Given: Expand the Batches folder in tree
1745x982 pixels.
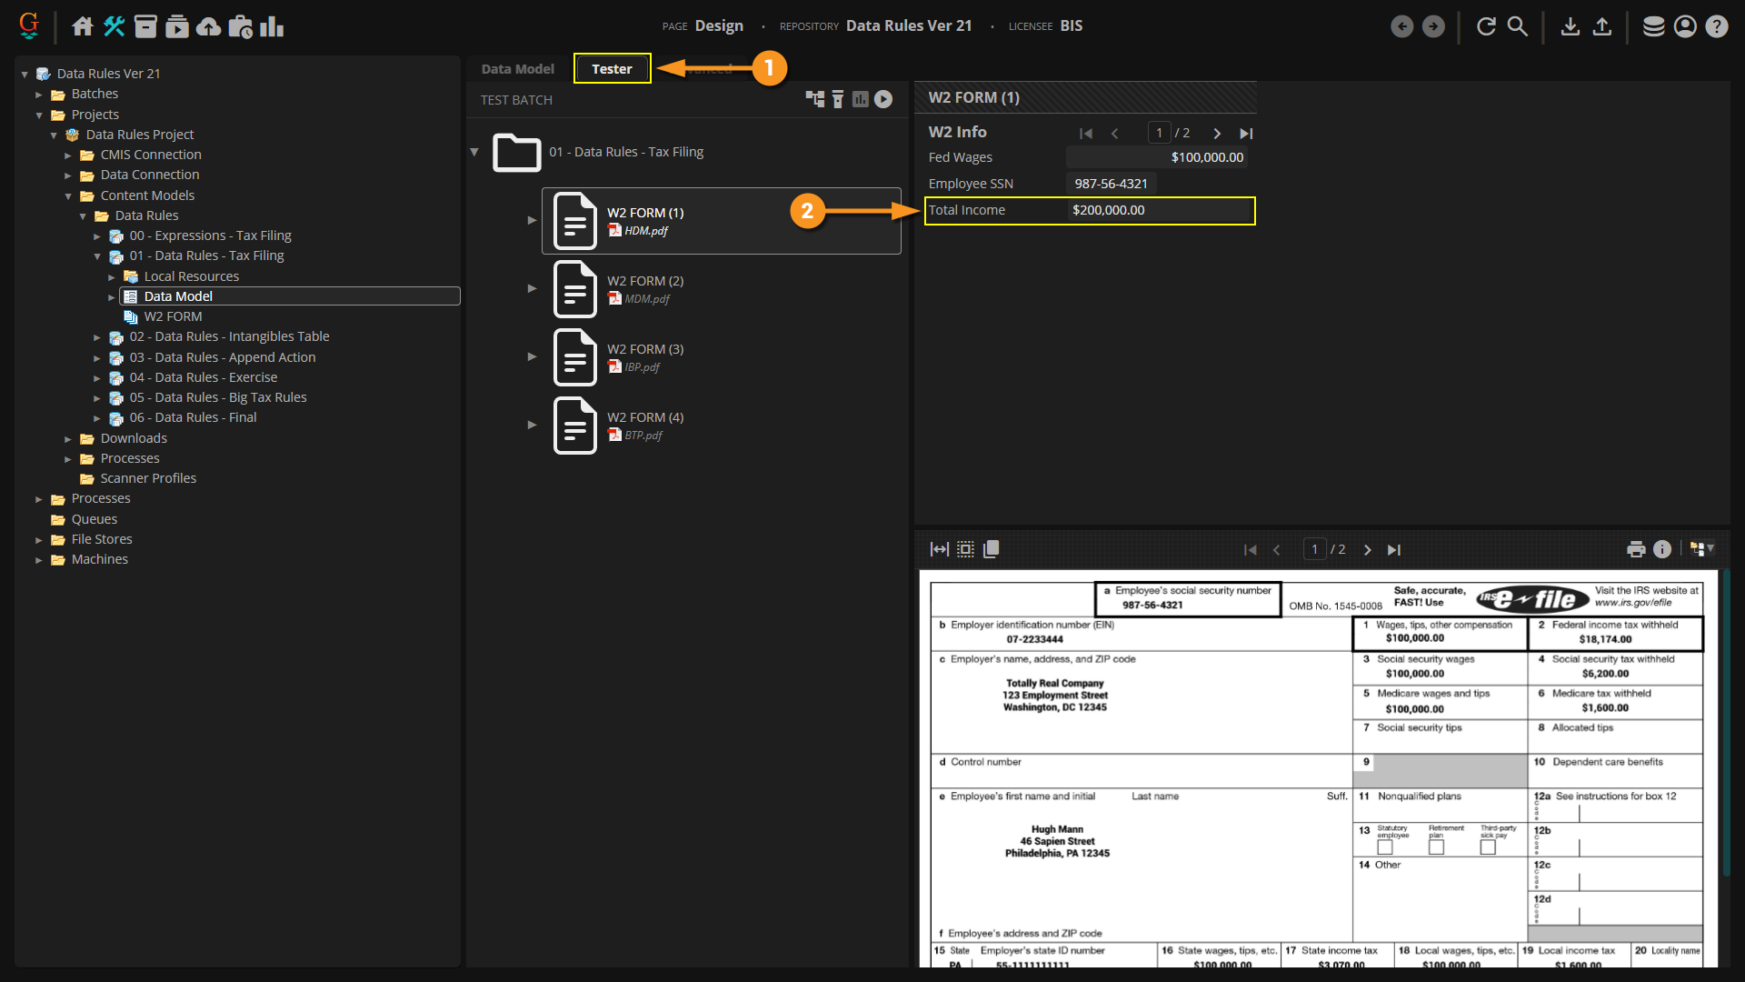Looking at the screenshot, I should (39, 94).
